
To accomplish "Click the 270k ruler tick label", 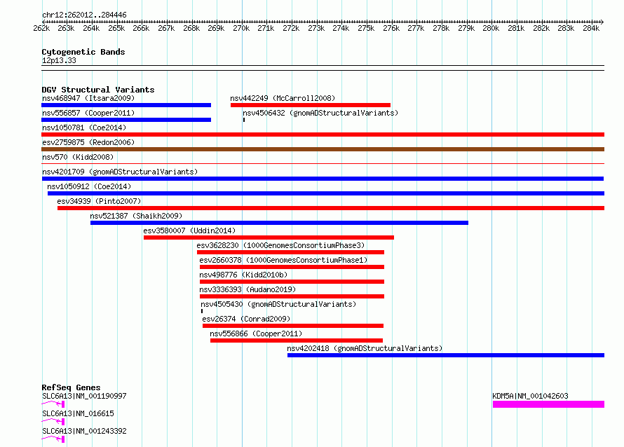I will (241, 28).
